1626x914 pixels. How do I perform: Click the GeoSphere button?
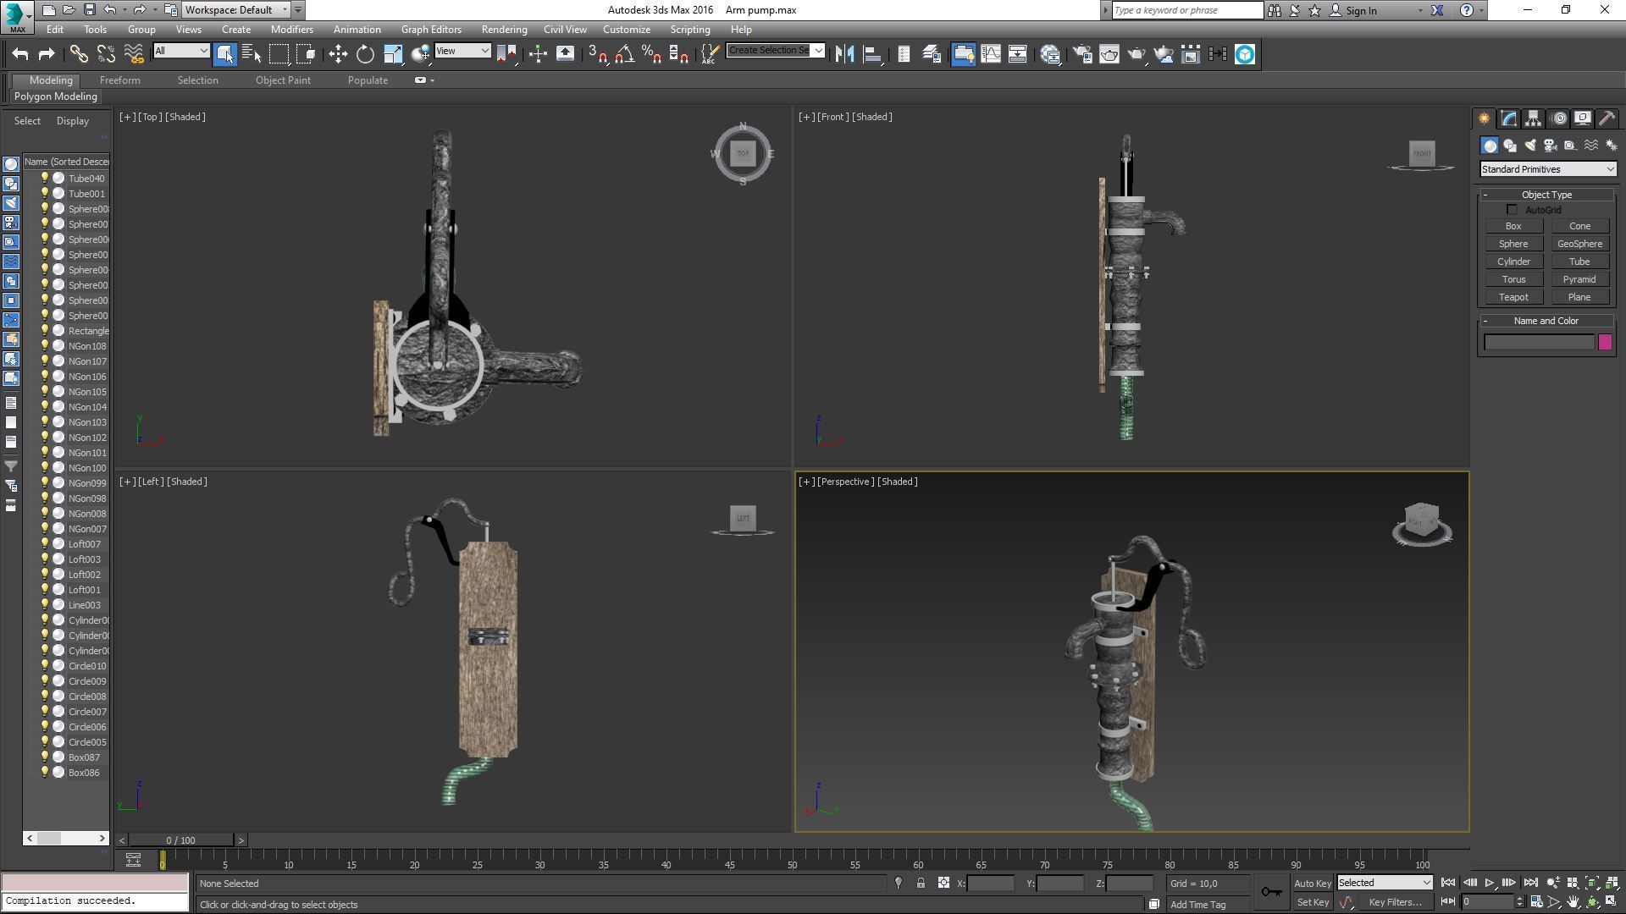click(1579, 244)
